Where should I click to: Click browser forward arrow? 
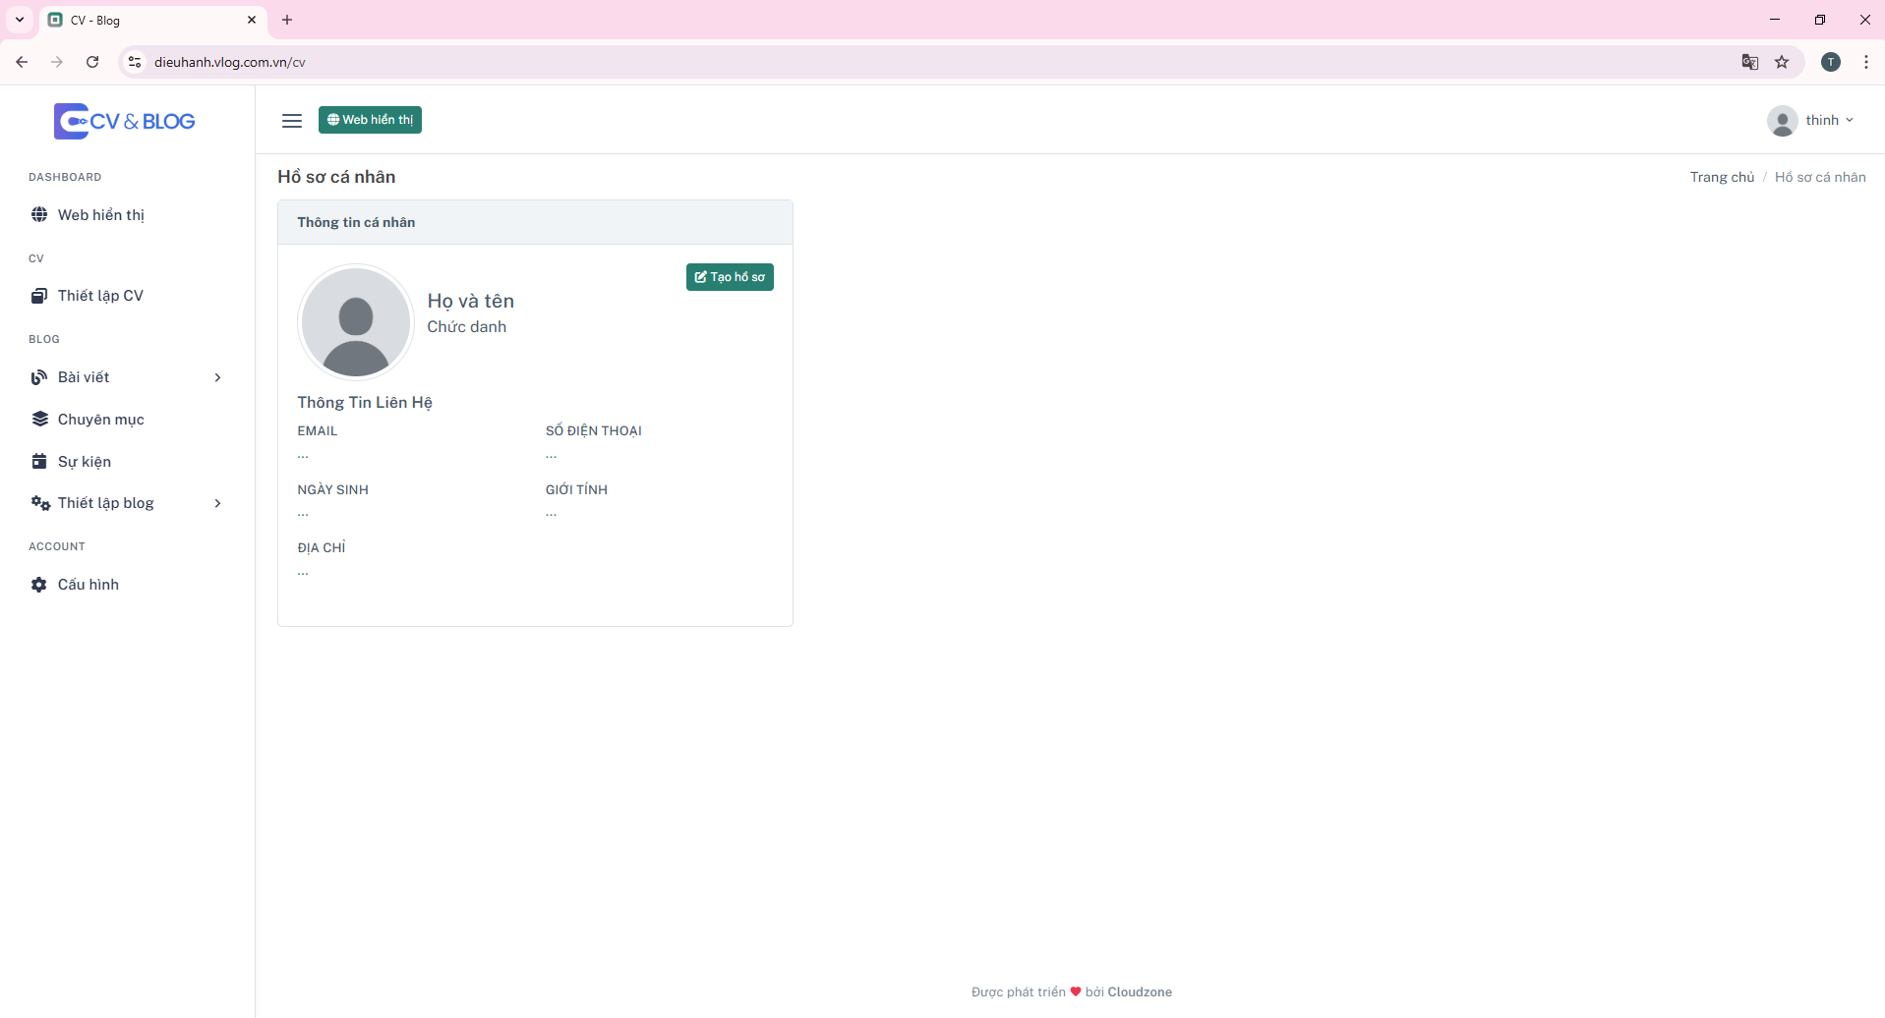pyautogui.click(x=57, y=62)
